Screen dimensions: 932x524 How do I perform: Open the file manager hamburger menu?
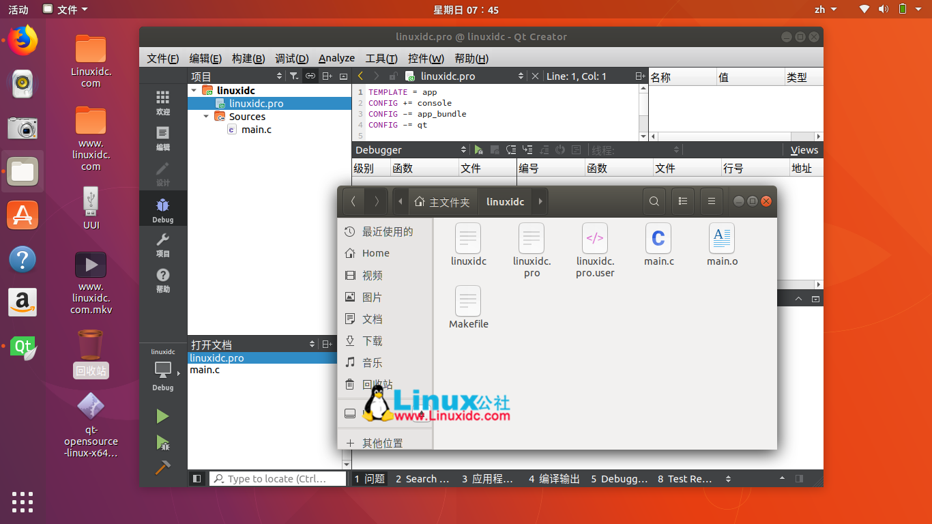[711, 201]
